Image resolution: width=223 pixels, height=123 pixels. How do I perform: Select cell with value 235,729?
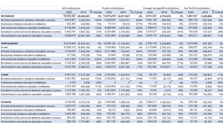pos(191,102)
